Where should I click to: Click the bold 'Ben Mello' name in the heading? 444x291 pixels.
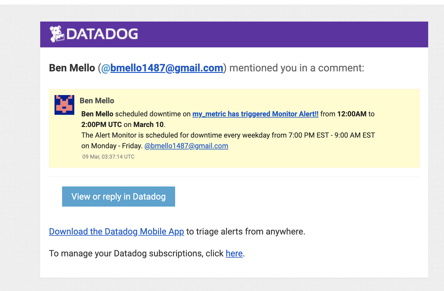[x=72, y=68]
